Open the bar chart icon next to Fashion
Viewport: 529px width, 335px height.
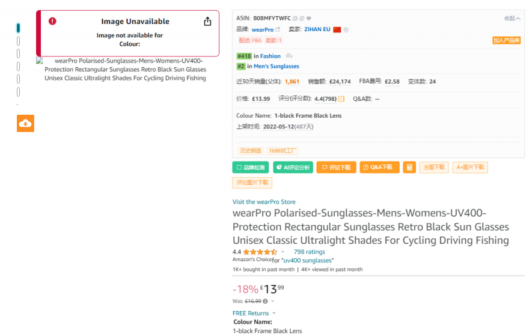point(289,56)
